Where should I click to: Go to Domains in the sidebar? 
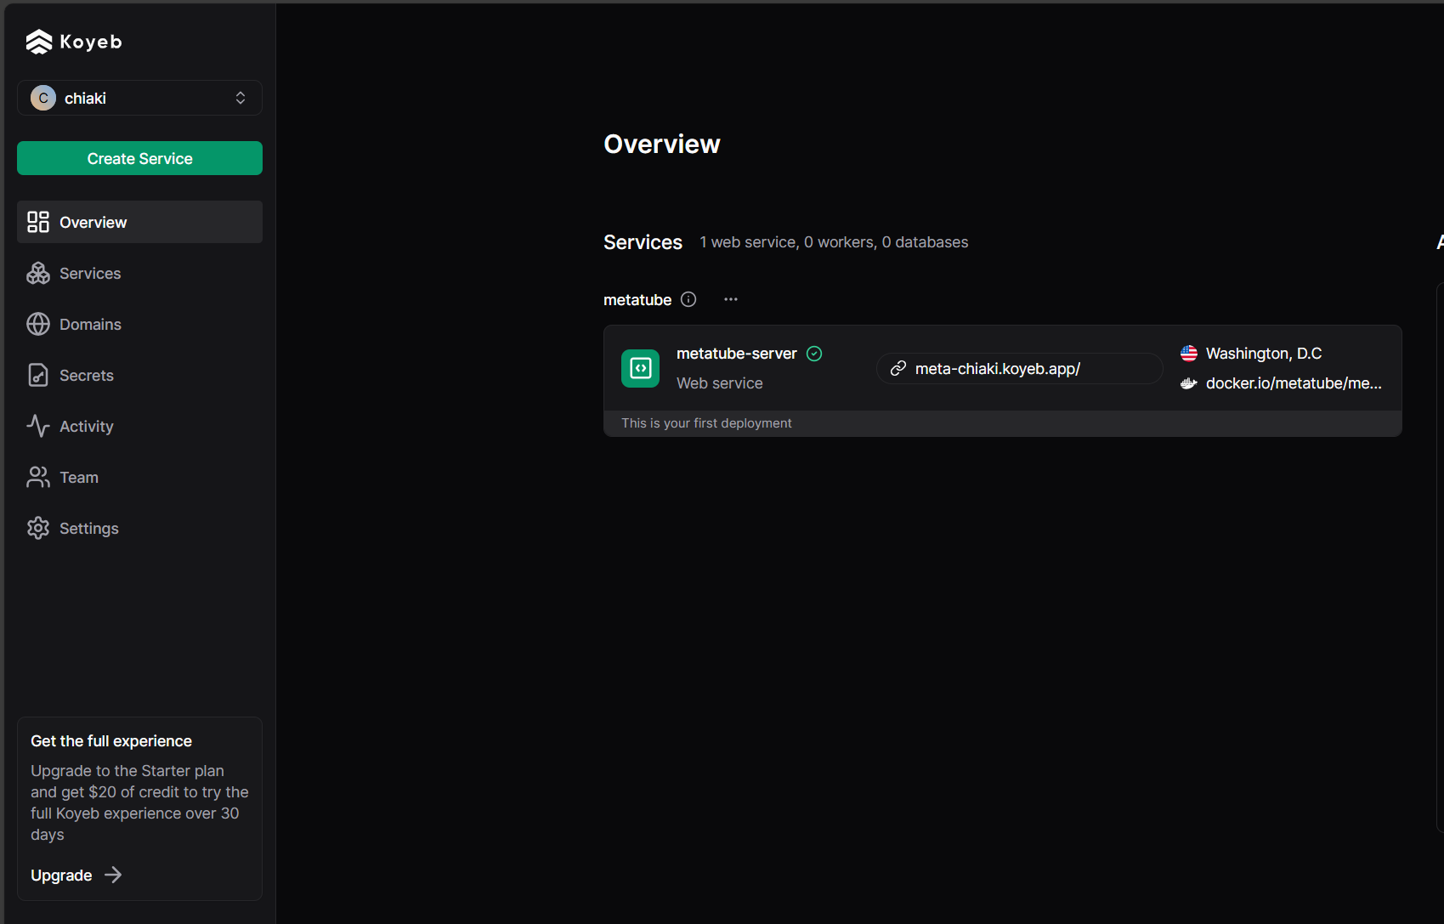[x=139, y=324]
